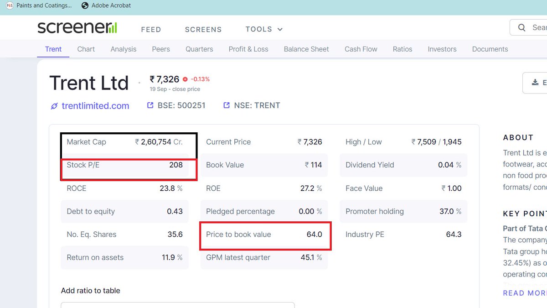Open the NSE: TRENT link
Viewport: 547px width, 308px height.
[257, 105]
